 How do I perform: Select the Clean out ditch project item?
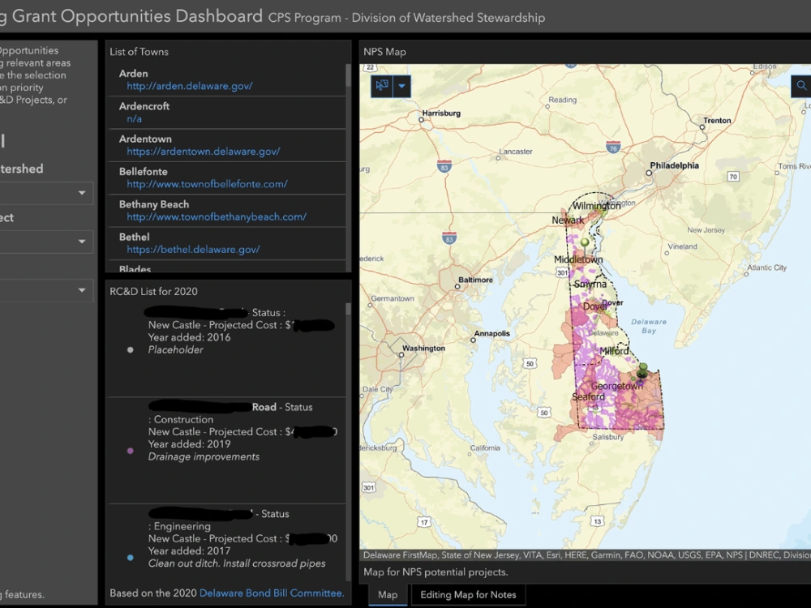pos(226,543)
